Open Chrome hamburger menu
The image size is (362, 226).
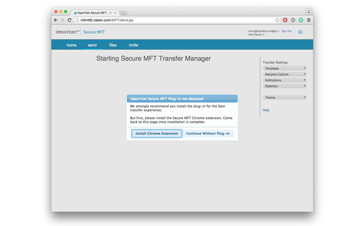(x=309, y=20)
